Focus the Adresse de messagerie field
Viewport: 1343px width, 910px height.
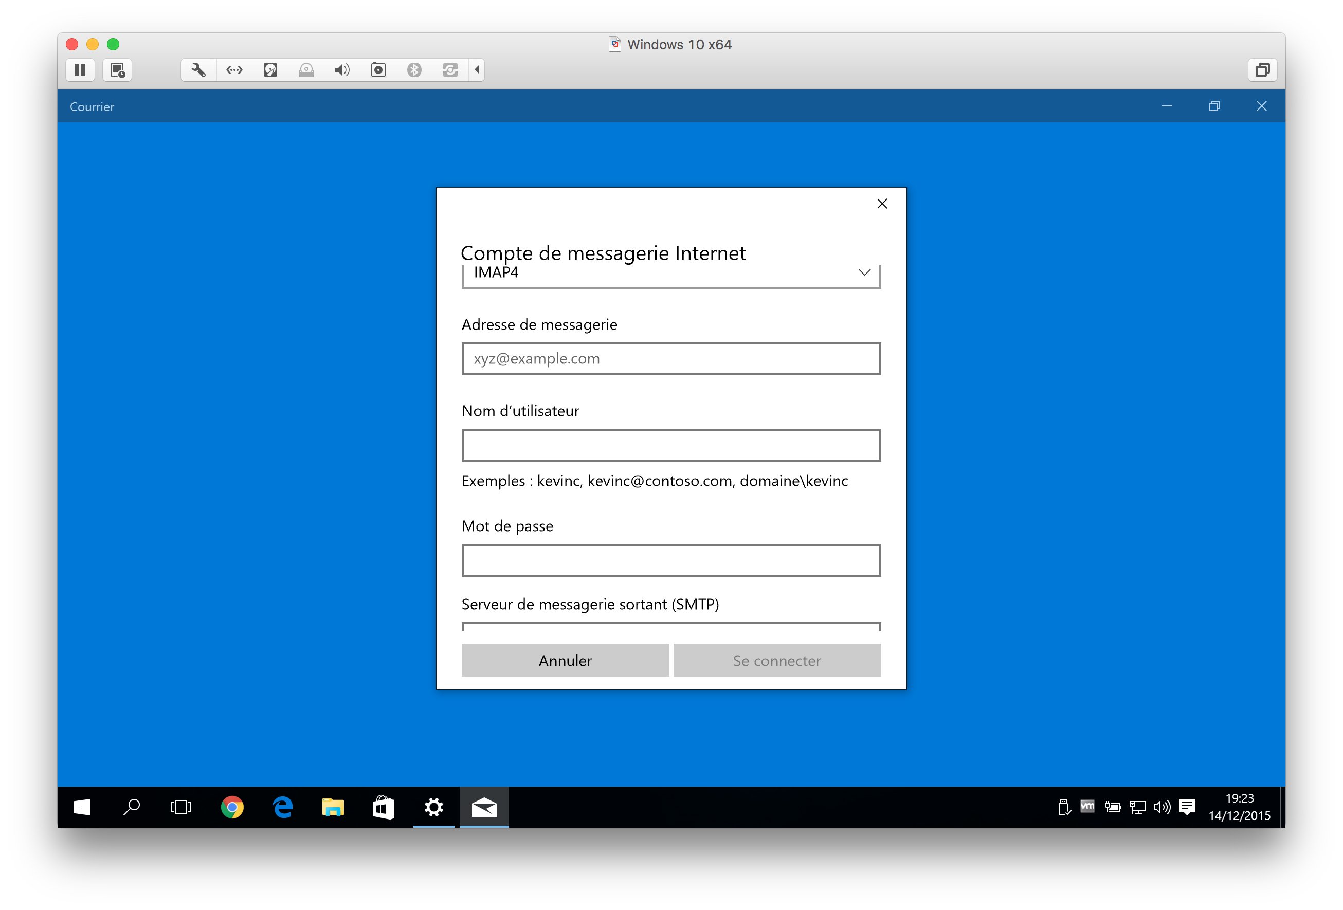coord(671,359)
